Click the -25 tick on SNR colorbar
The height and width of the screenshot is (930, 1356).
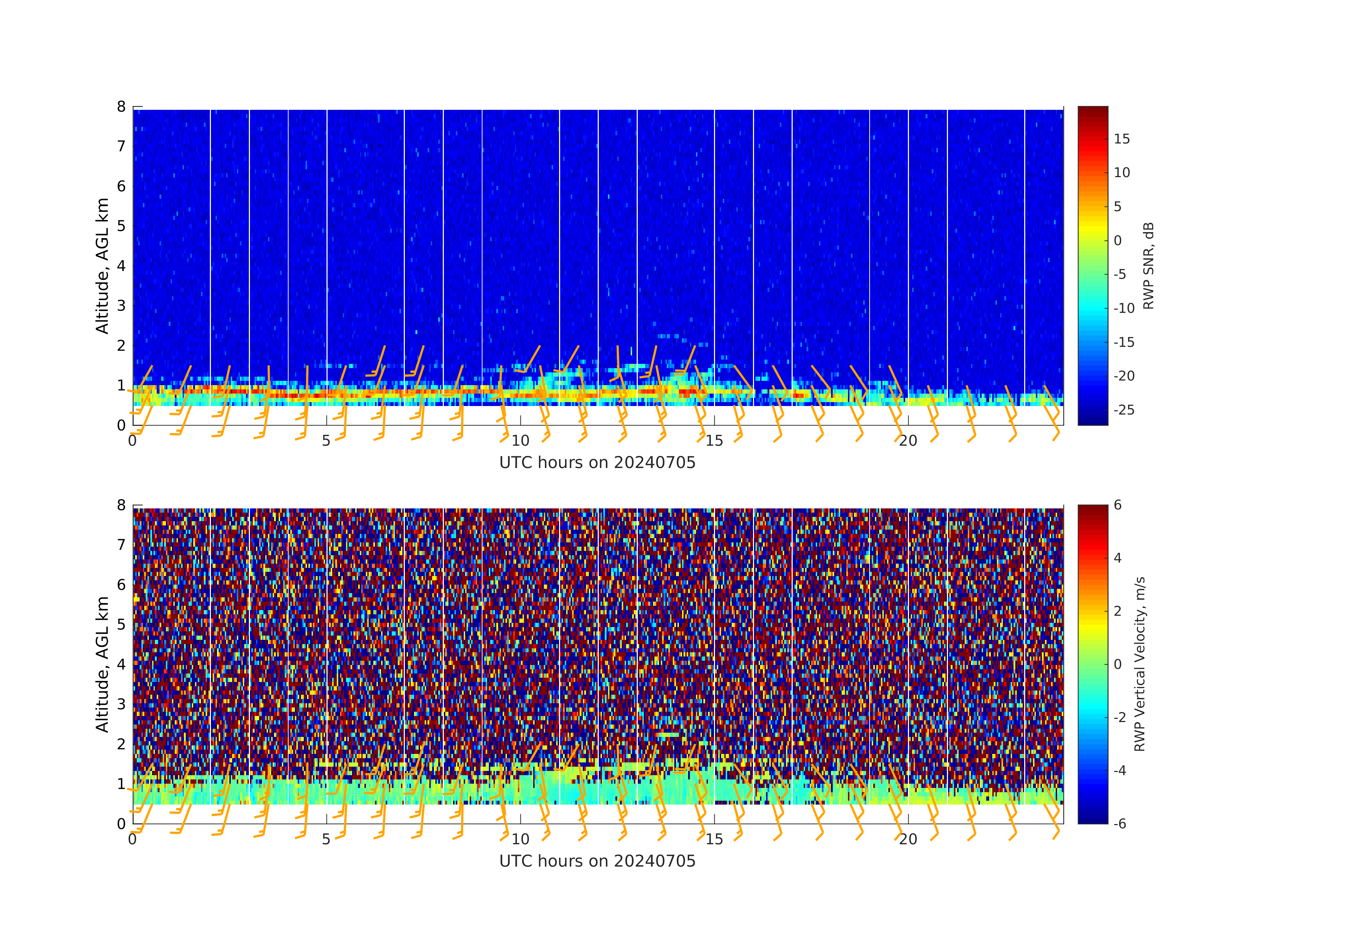(x=1124, y=410)
